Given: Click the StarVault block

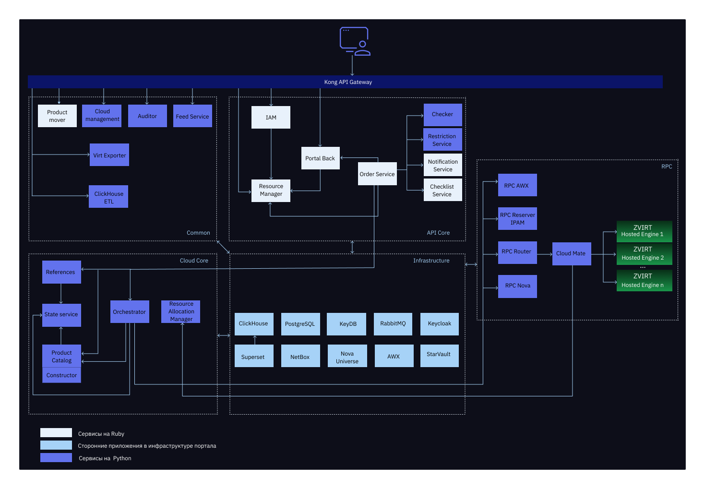Looking at the screenshot, I should click(x=440, y=356).
